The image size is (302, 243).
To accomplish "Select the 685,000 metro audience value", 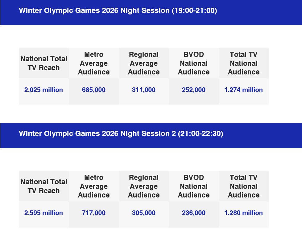I will coord(94,90).
